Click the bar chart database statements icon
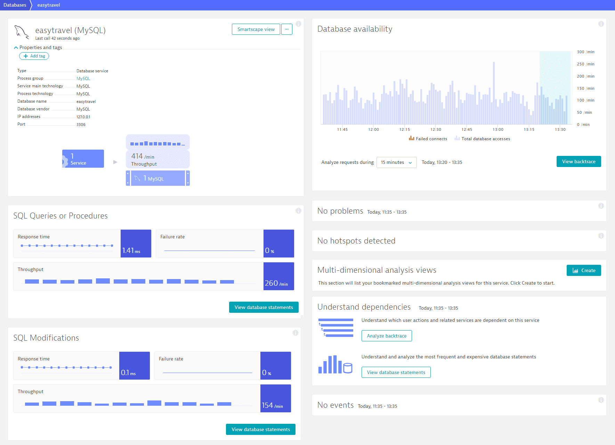Image resolution: width=615 pixels, height=445 pixels. 335,364
